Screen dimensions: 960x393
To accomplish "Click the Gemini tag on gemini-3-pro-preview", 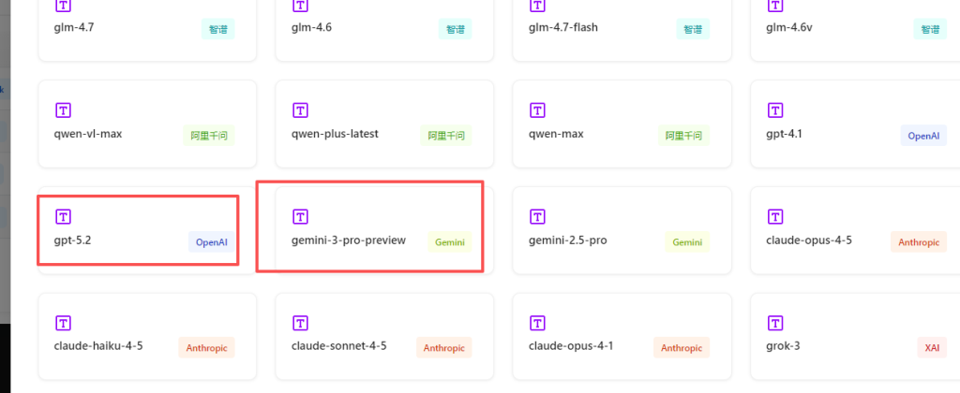I will tap(449, 242).
